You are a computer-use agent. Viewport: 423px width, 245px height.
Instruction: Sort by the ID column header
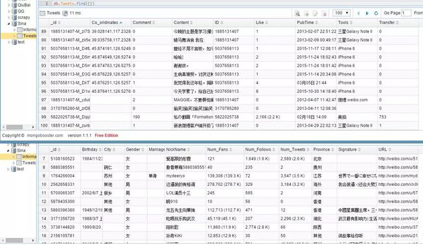click(x=217, y=23)
